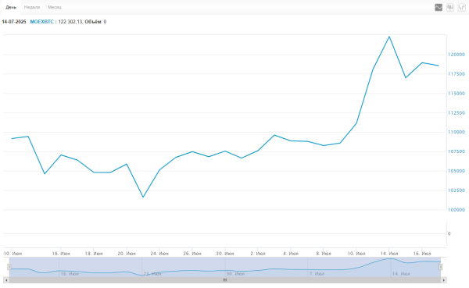Click the 110000 axis label

point(456,132)
